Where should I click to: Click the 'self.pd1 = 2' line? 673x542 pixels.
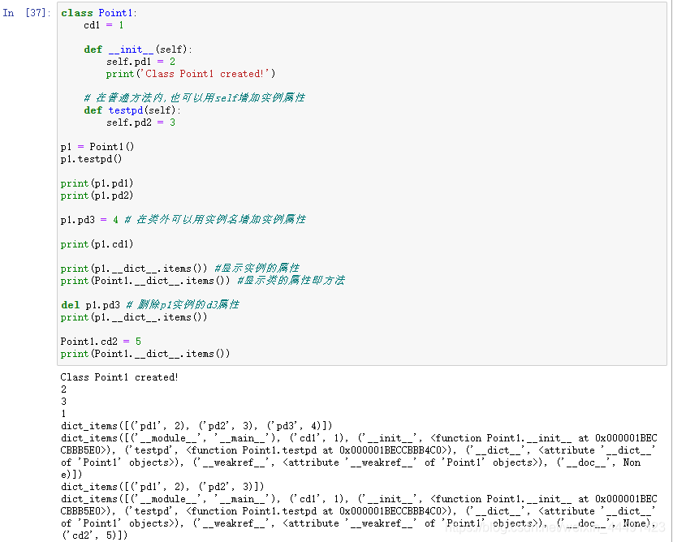coord(140,62)
